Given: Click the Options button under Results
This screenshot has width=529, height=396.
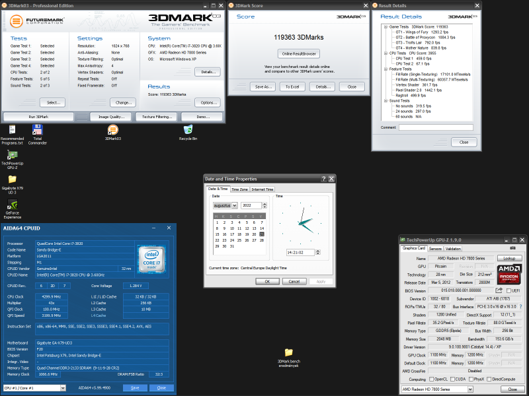Looking at the screenshot, I should 208,103.
